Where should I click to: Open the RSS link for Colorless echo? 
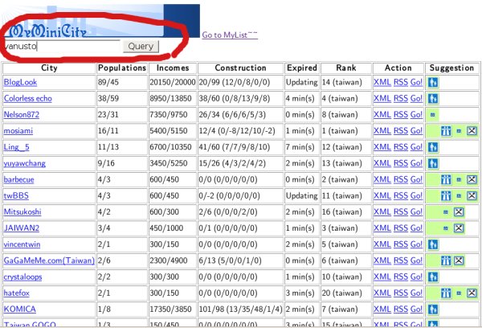(x=401, y=99)
